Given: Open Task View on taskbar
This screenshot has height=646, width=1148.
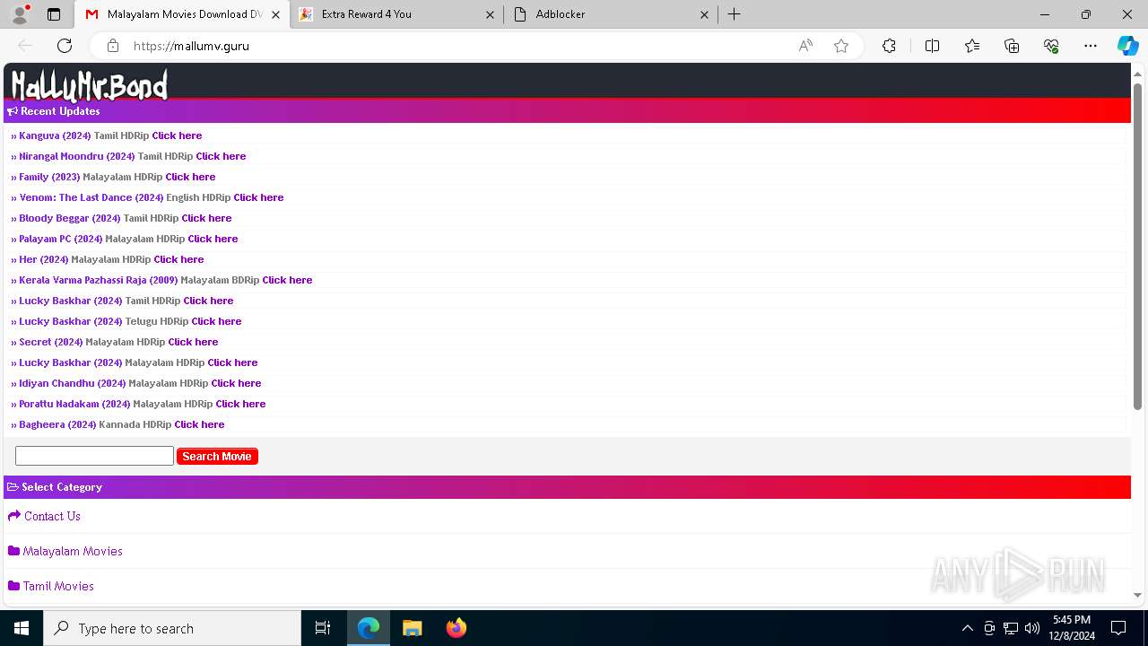Looking at the screenshot, I should [x=323, y=628].
